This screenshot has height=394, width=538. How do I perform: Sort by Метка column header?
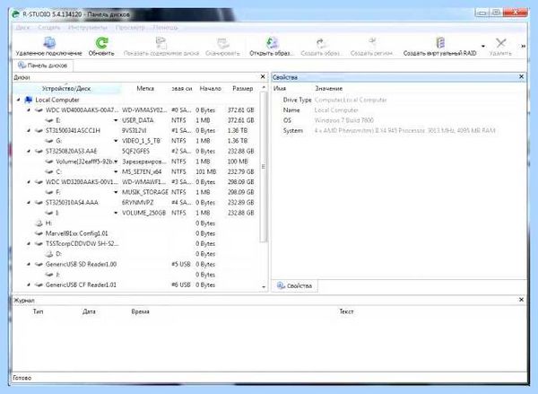pyautogui.click(x=145, y=89)
